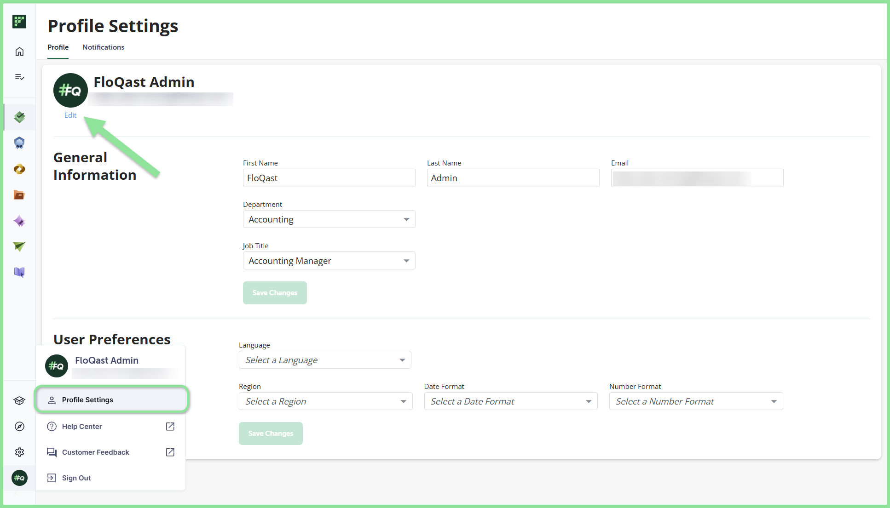Switch to the Notifications tab
This screenshot has height=508, width=890.
tap(104, 47)
